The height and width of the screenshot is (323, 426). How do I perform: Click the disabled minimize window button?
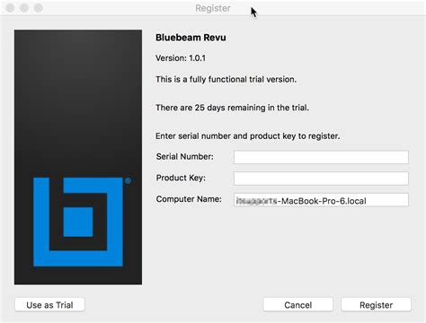(24, 8)
